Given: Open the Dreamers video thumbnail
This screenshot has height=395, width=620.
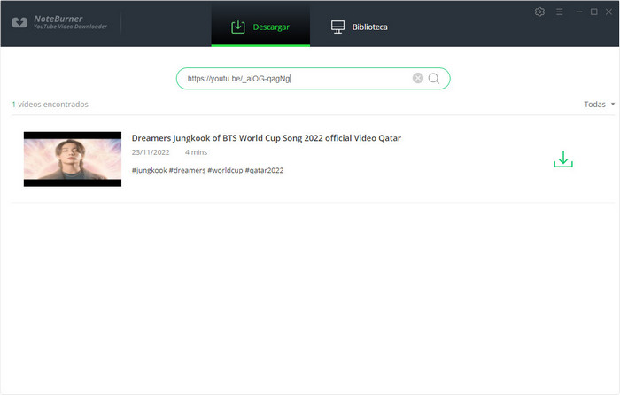Looking at the screenshot, I should [73, 159].
